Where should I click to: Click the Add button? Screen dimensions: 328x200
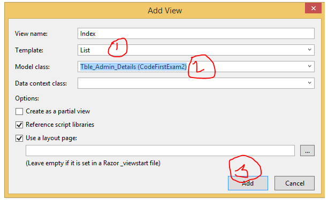[x=248, y=183]
